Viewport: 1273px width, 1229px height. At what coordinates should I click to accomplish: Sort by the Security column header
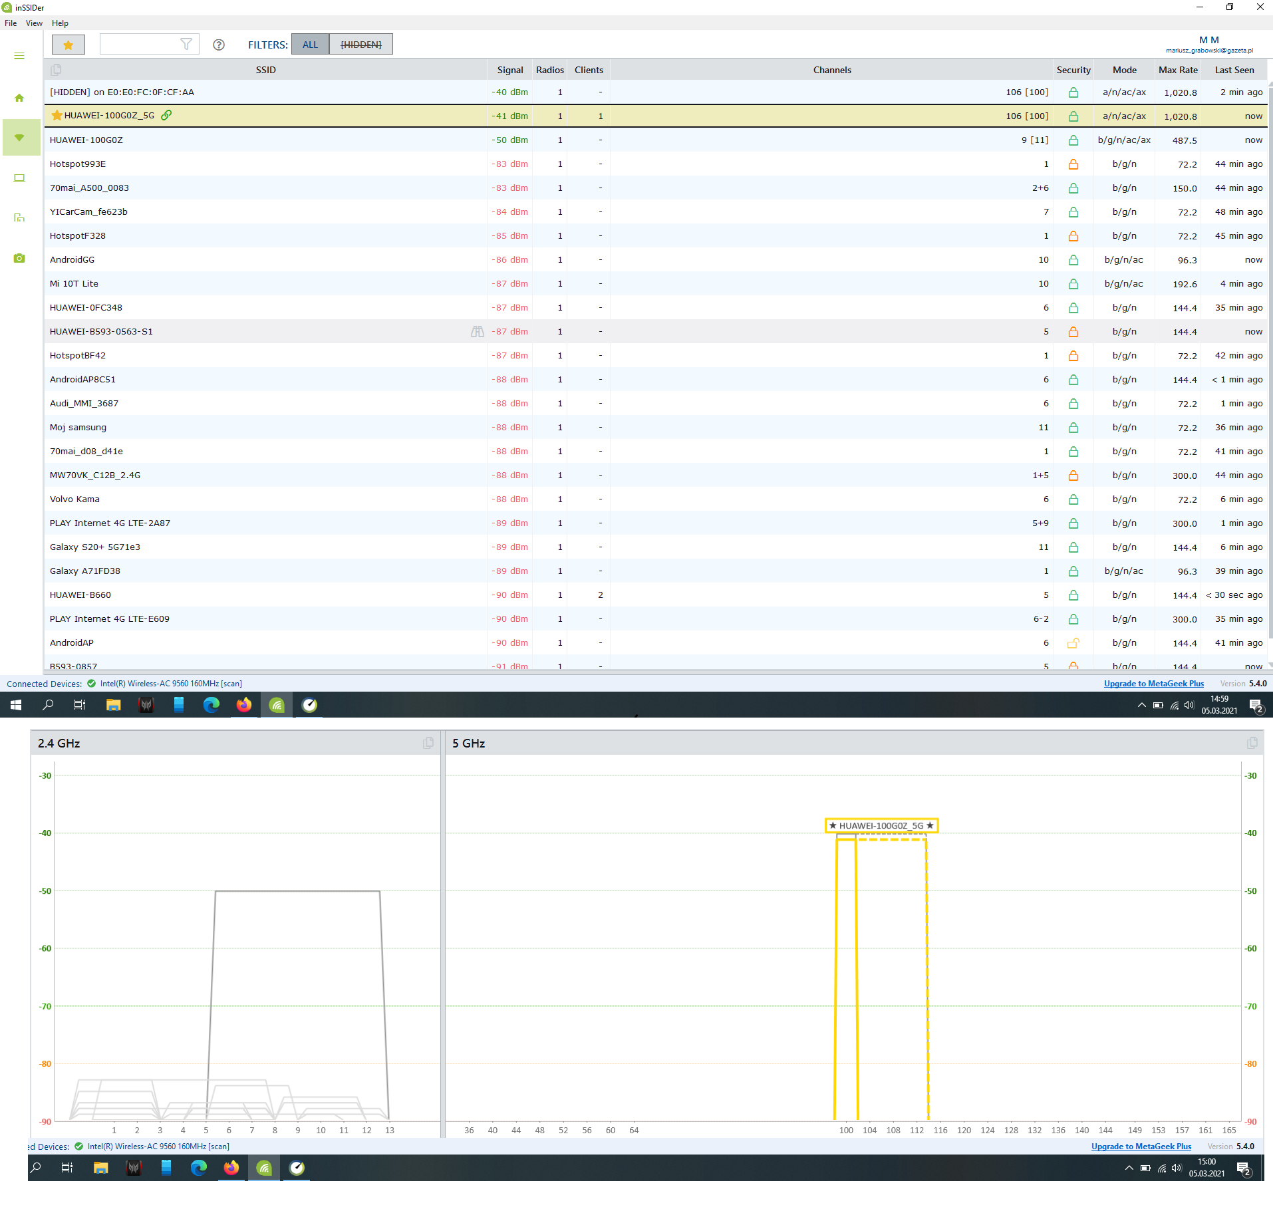point(1073,70)
